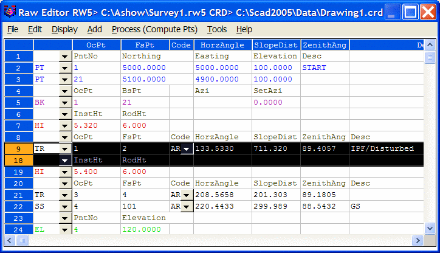Select row header number 18
The height and width of the screenshot is (253, 440).
click(18, 160)
